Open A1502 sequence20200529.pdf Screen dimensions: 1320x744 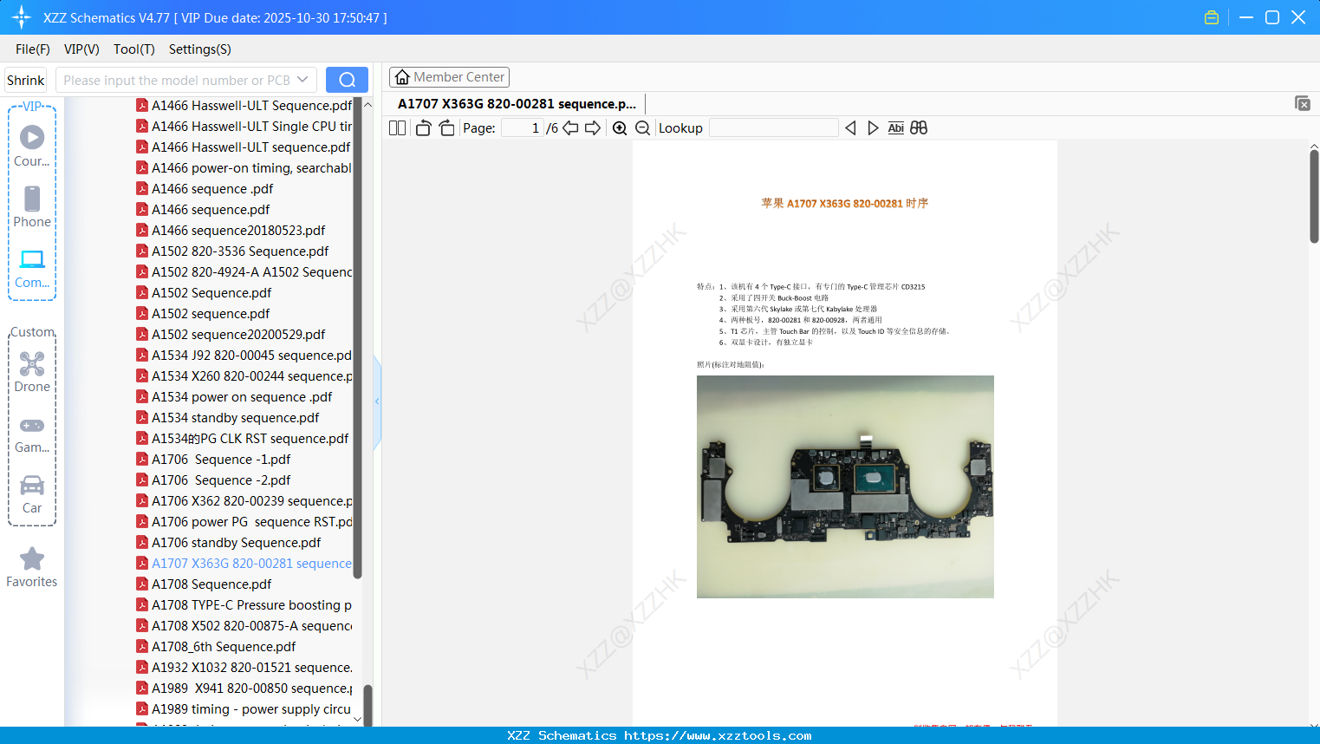[x=231, y=335]
